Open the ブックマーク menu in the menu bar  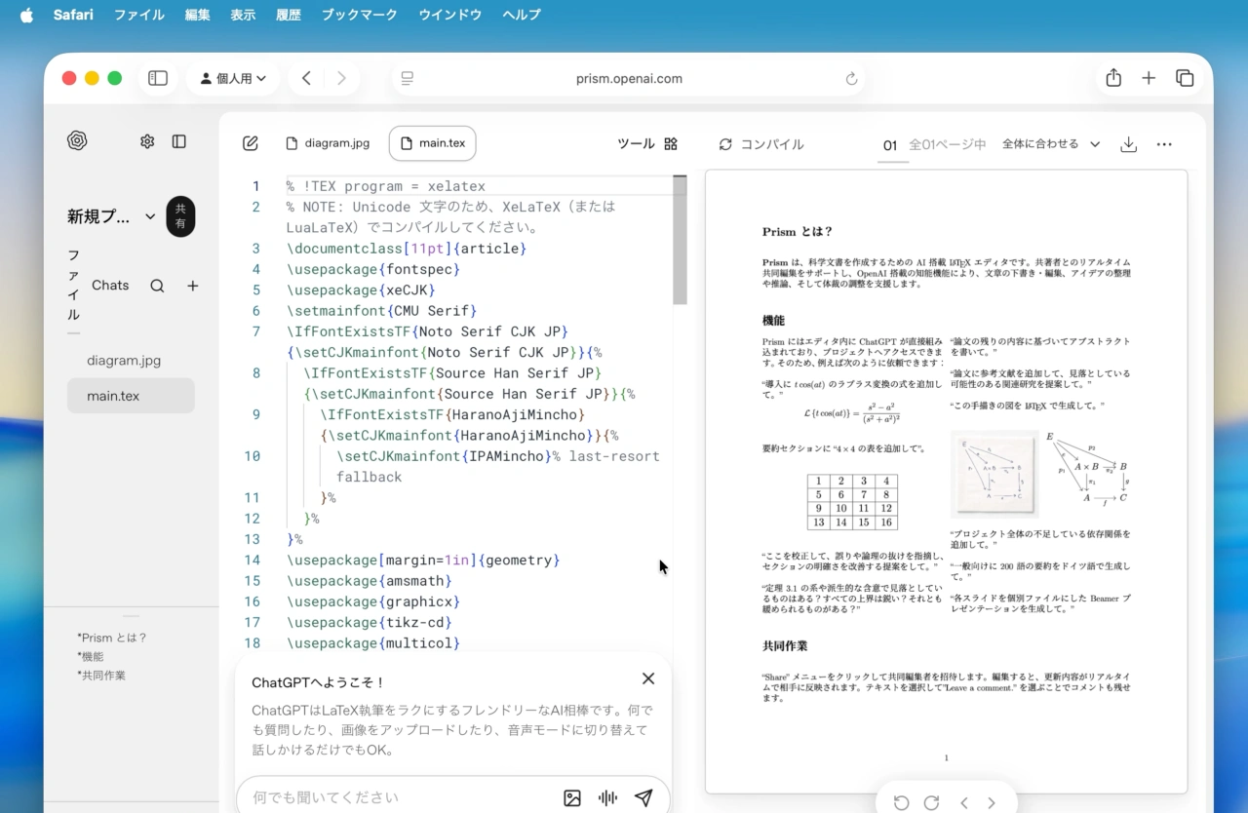click(358, 15)
